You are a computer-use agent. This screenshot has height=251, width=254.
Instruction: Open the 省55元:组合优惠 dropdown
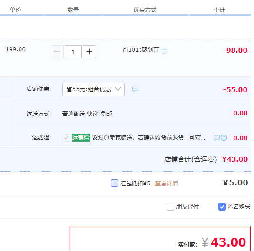[x=93, y=89]
